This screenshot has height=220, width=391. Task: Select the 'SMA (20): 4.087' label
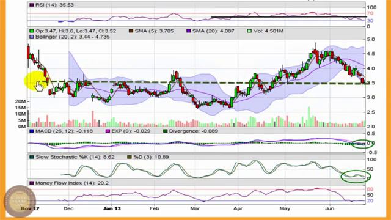click(213, 31)
